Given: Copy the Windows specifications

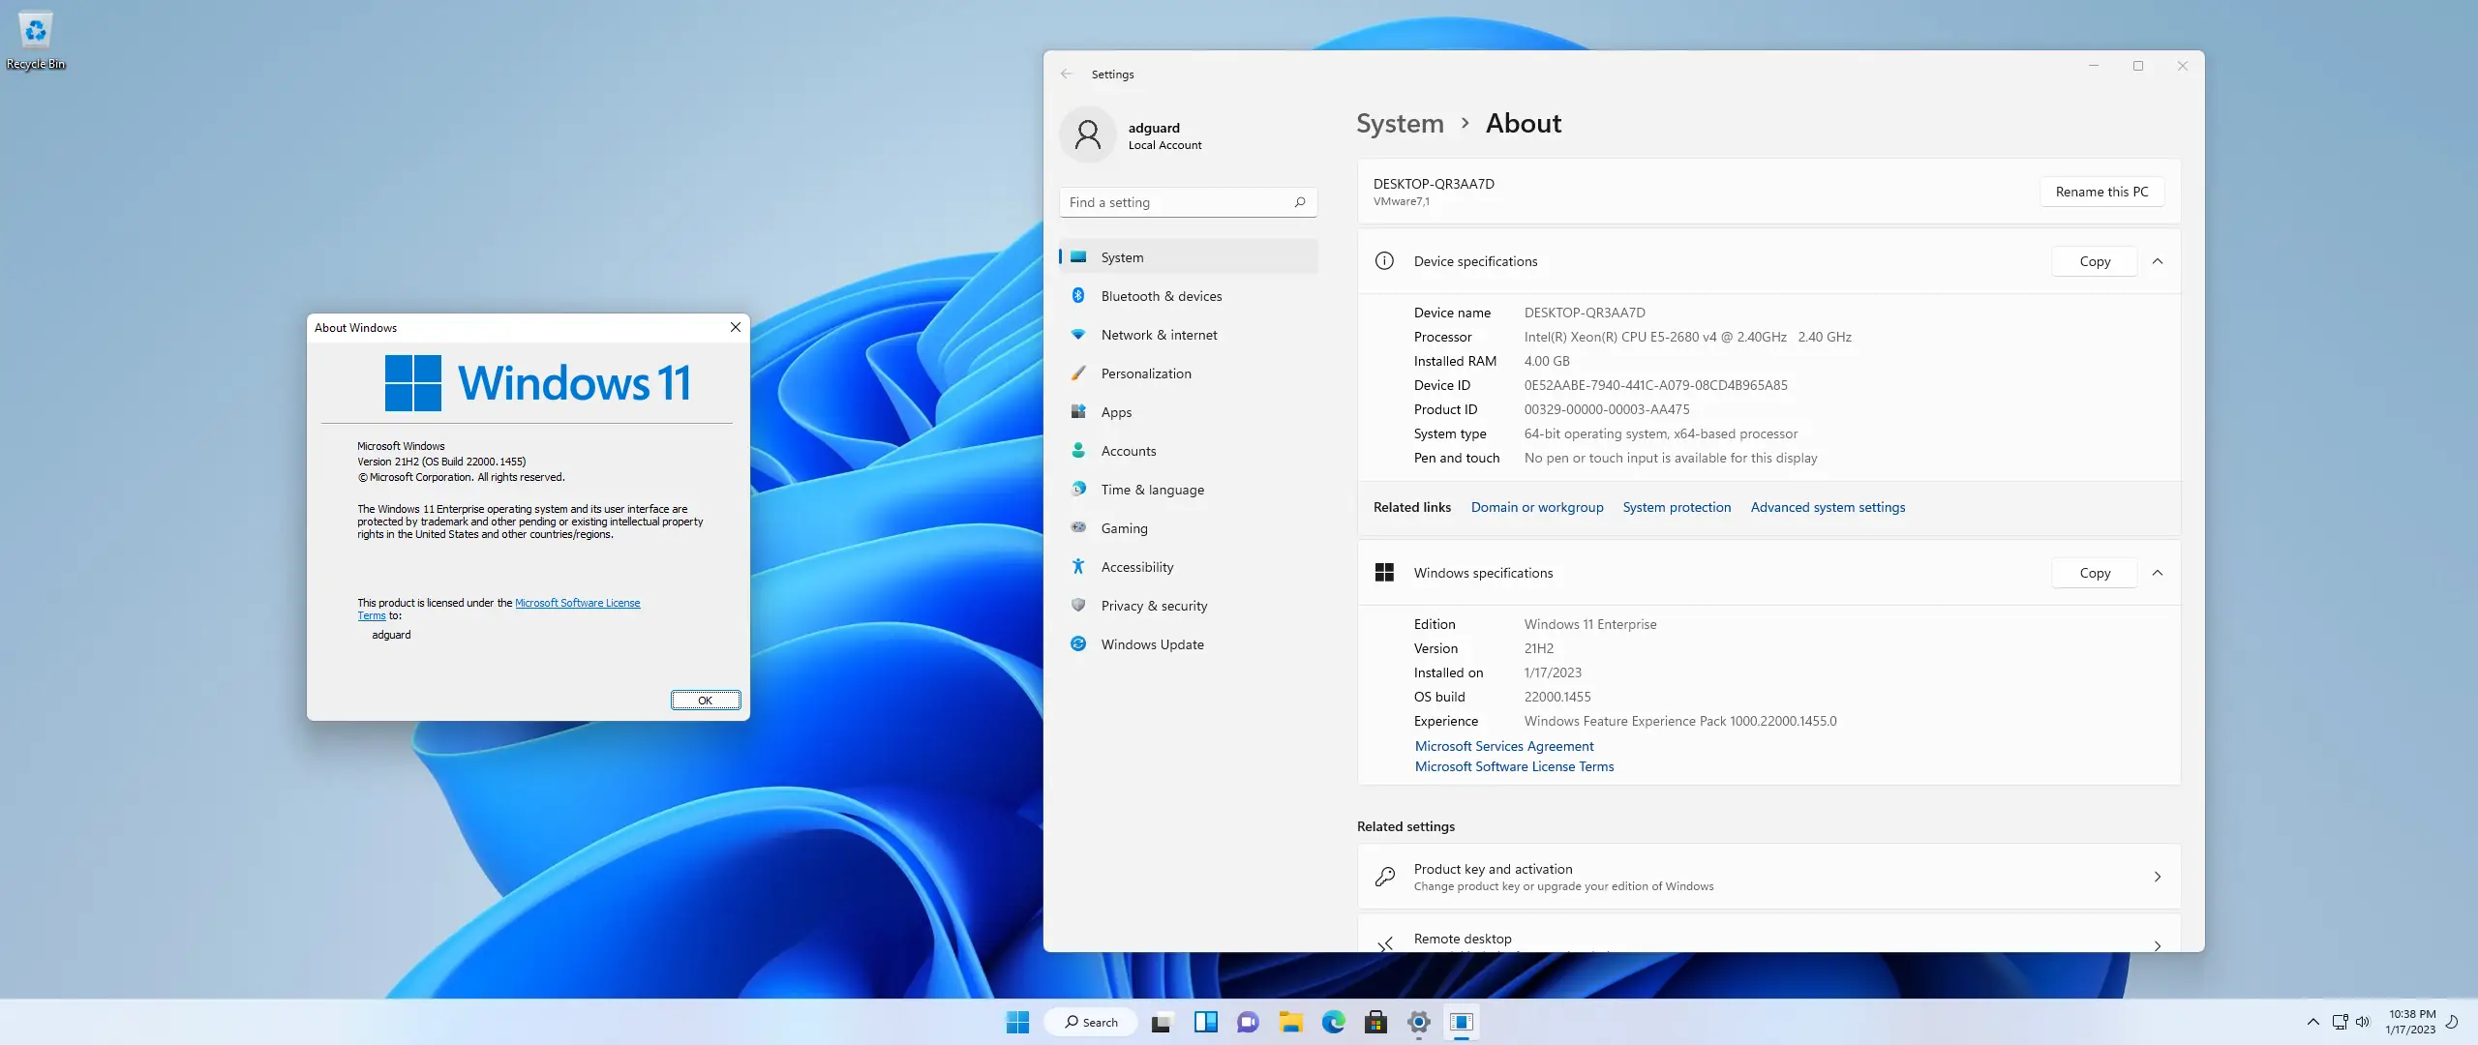Looking at the screenshot, I should [2094, 572].
